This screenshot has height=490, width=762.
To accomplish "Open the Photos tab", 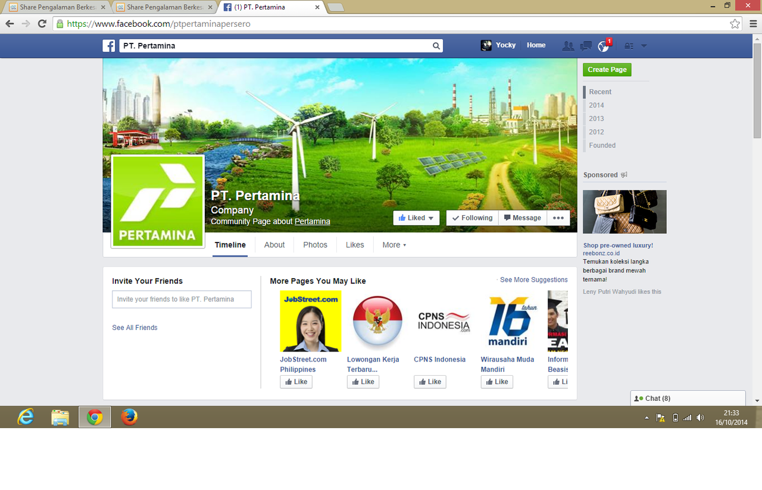I will pyautogui.click(x=315, y=245).
